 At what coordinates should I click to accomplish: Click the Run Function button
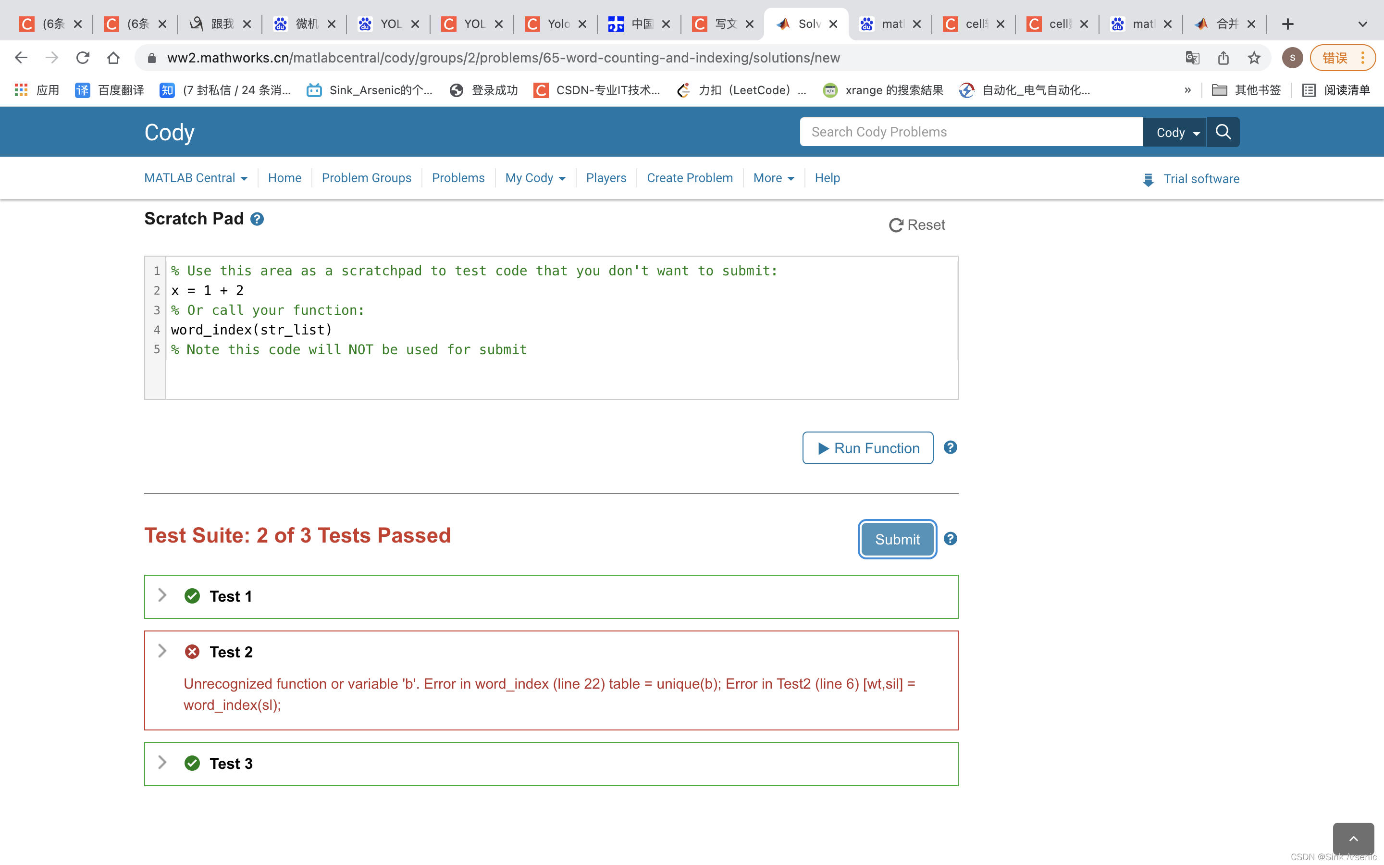click(x=868, y=447)
